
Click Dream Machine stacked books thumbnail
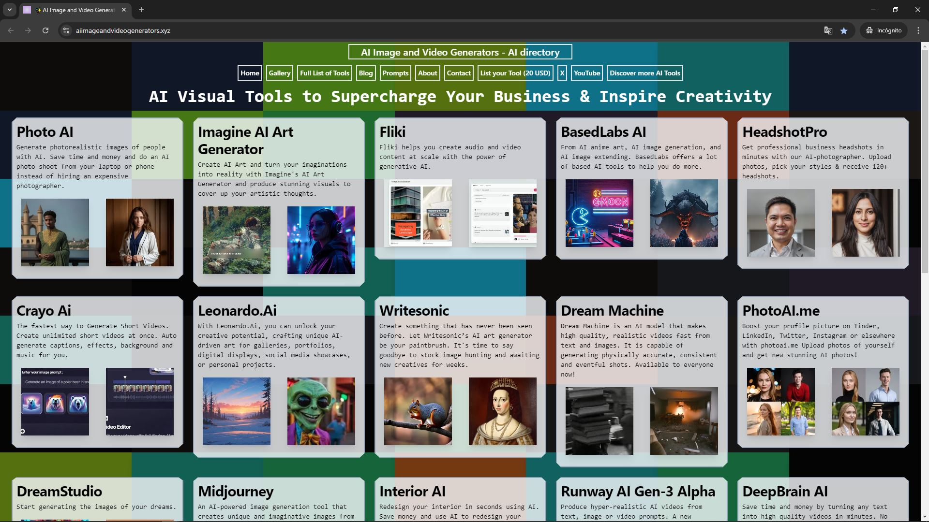click(x=599, y=421)
